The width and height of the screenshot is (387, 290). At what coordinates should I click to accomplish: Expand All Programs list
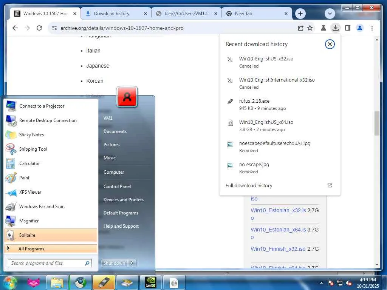(x=51, y=248)
